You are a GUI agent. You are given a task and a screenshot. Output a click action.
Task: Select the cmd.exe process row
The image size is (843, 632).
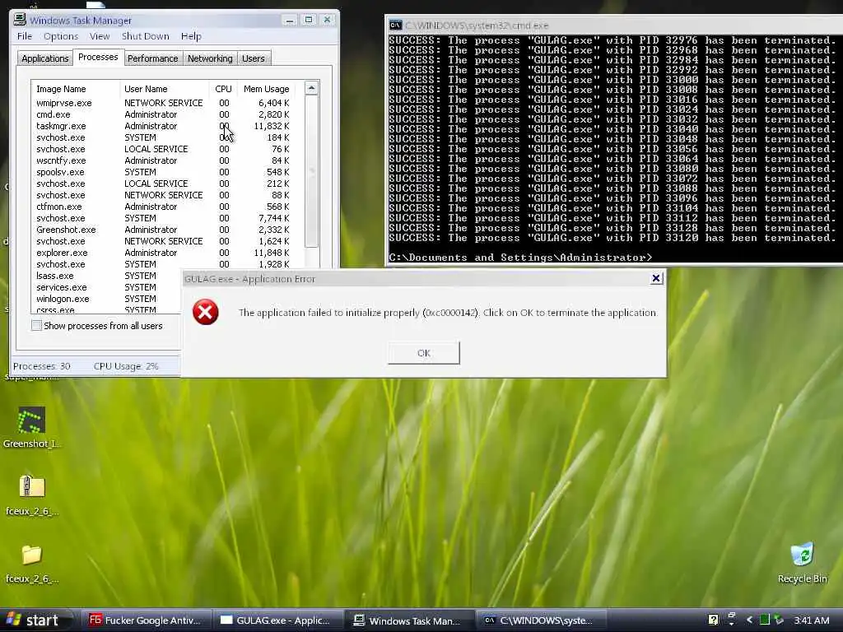point(163,114)
